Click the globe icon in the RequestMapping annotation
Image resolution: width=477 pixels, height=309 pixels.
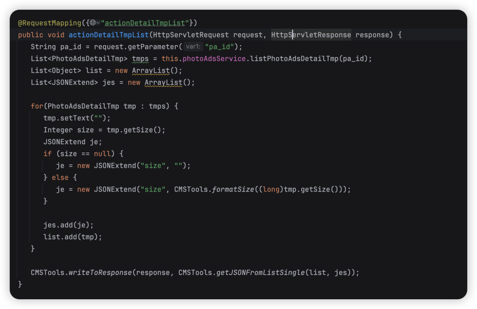[x=92, y=23]
